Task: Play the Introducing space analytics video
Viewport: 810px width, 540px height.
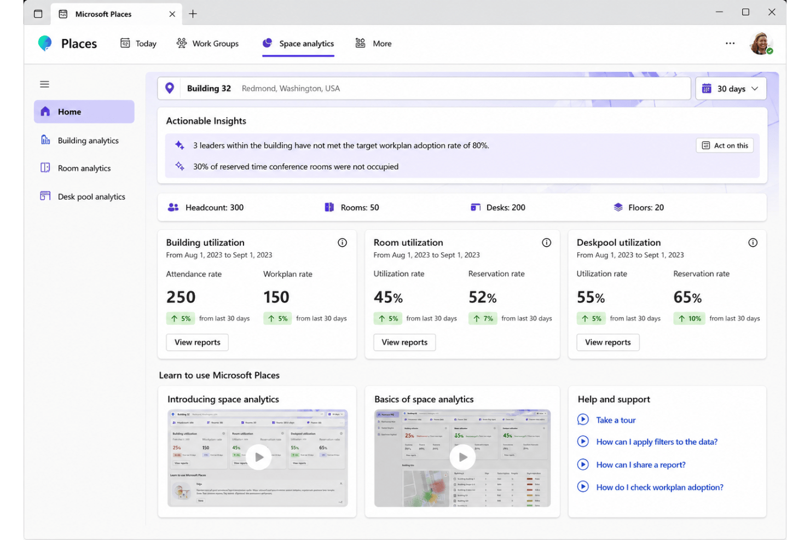Action: click(259, 457)
